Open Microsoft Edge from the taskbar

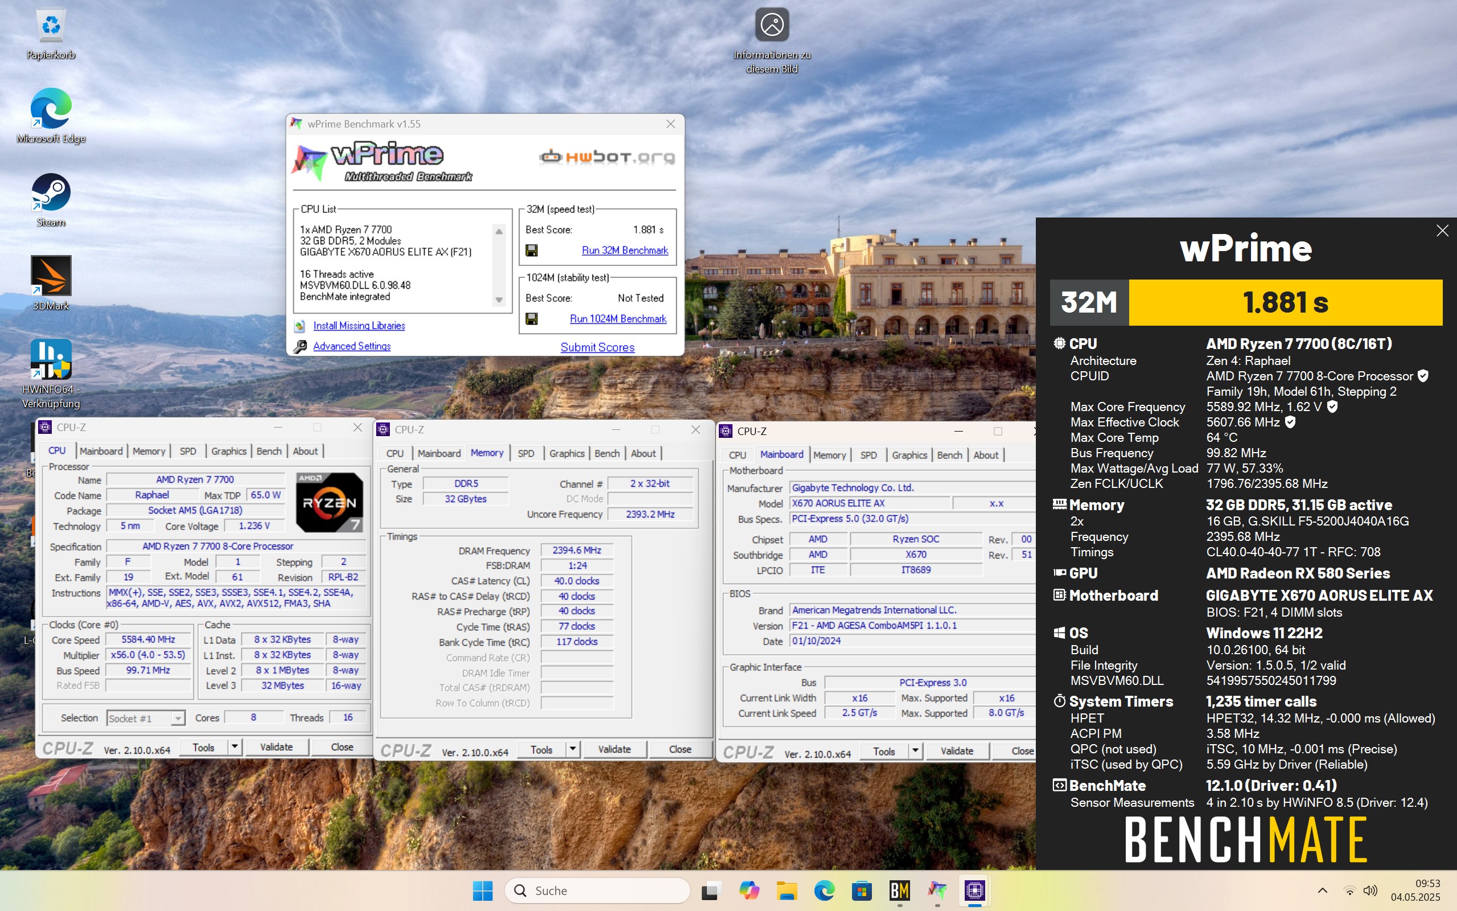point(824,891)
